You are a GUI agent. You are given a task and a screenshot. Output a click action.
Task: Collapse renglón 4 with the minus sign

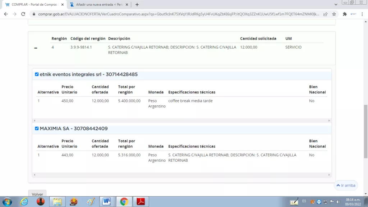[x=36, y=49]
